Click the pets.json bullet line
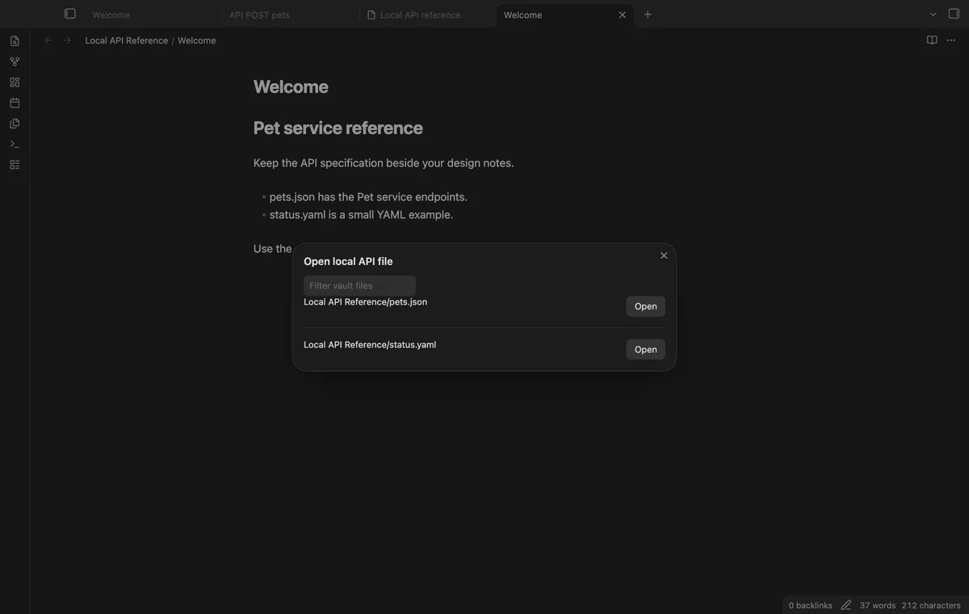 click(x=368, y=197)
